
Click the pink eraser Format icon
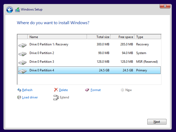click(x=87, y=90)
